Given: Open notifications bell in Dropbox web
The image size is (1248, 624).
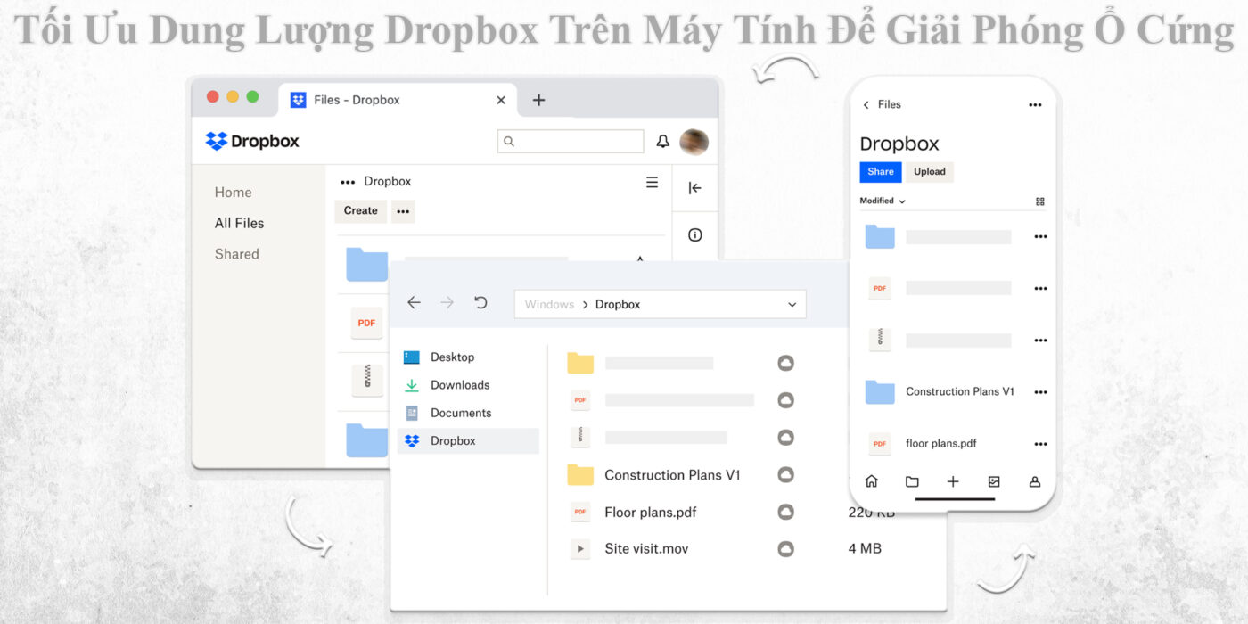Looking at the screenshot, I should pyautogui.click(x=662, y=141).
